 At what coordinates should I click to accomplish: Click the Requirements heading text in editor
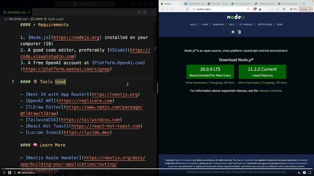[x=53, y=25]
